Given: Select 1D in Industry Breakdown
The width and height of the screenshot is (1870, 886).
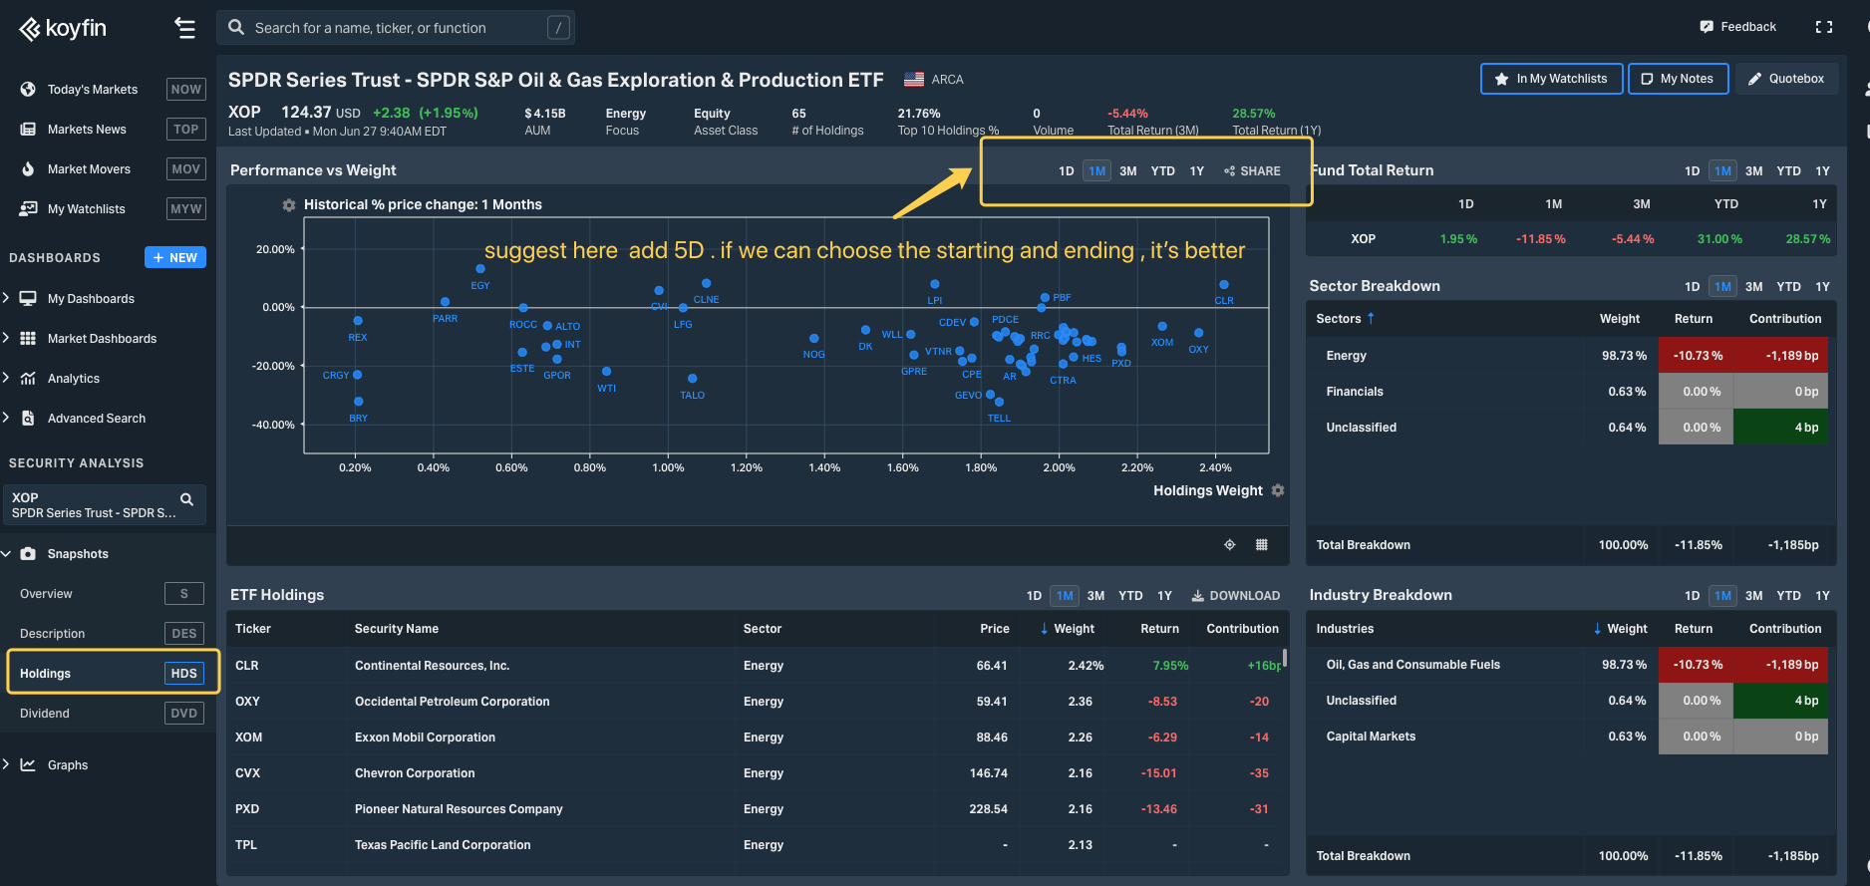Looking at the screenshot, I should pos(1693,596).
